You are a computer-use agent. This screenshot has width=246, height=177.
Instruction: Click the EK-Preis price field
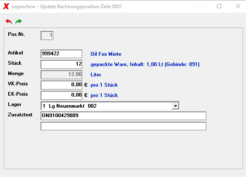pos(61,95)
